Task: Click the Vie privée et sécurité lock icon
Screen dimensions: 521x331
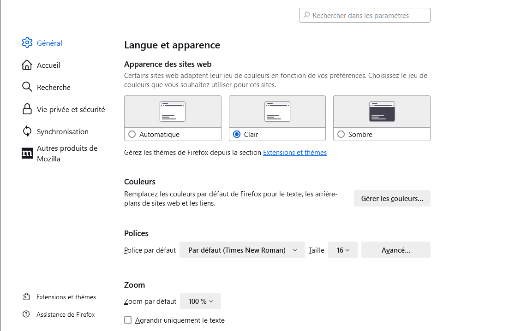Action: (x=27, y=109)
